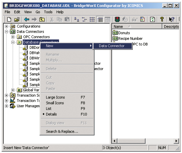
Task: Choose List view in context menu
Action: coord(67,109)
